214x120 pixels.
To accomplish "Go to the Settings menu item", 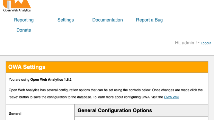I will pyautogui.click(x=66, y=20).
